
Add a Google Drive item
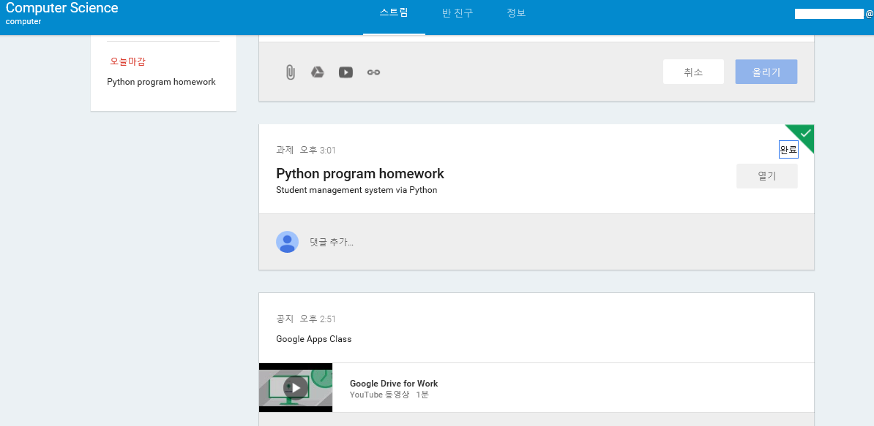point(317,72)
